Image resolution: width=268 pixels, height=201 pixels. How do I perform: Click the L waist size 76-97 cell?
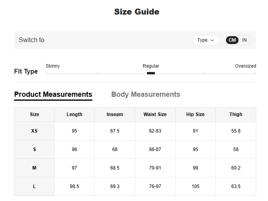155,186
